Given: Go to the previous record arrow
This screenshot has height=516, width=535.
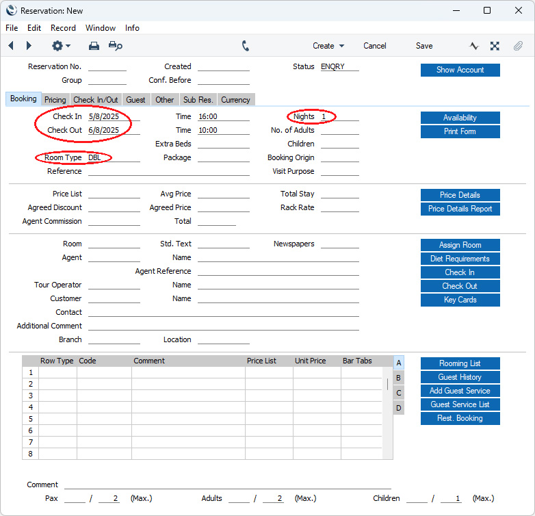Looking at the screenshot, I should tap(11, 46).
